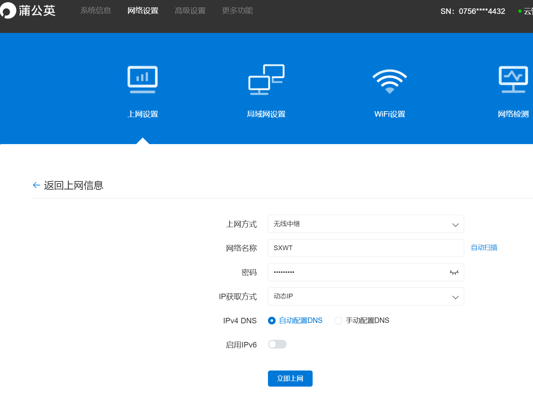
Task: Click the 网络名称 input field
Action: click(366, 248)
